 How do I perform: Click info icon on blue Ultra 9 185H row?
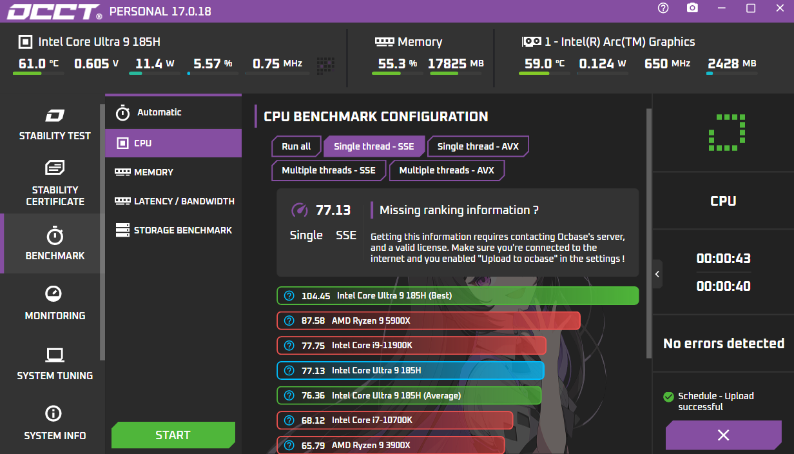[289, 370]
